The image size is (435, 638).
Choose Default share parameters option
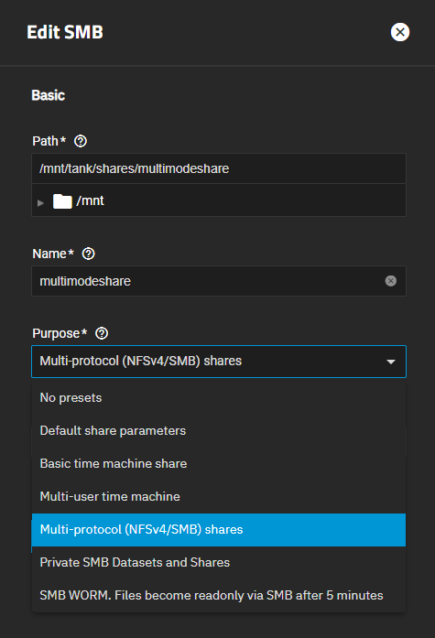[x=219, y=430]
